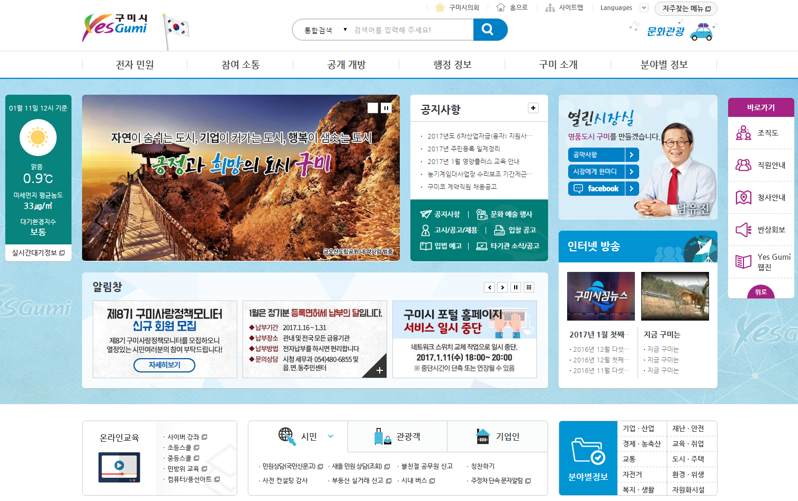Open the 실시간대기정보 link
This screenshot has height=501, width=798.
[35, 253]
